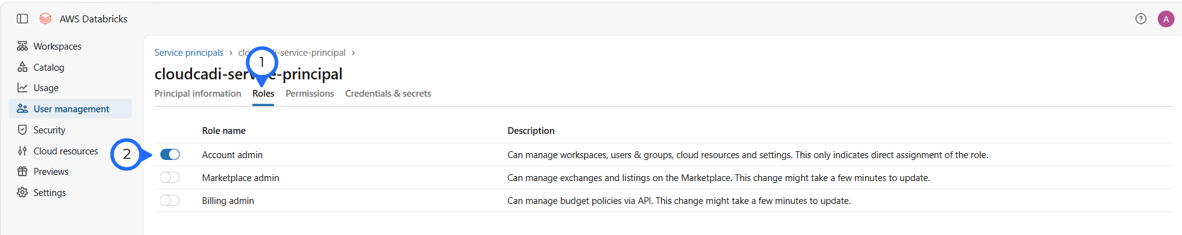Click the User management people icon
Viewport: 1182px width, 235px height.
click(x=22, y=109)
